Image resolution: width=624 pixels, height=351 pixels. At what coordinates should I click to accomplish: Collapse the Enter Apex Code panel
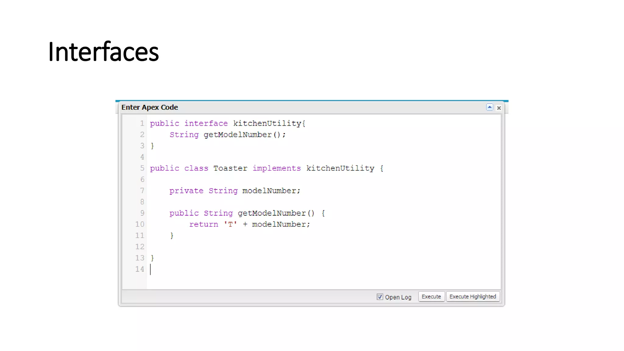point(489,107)
